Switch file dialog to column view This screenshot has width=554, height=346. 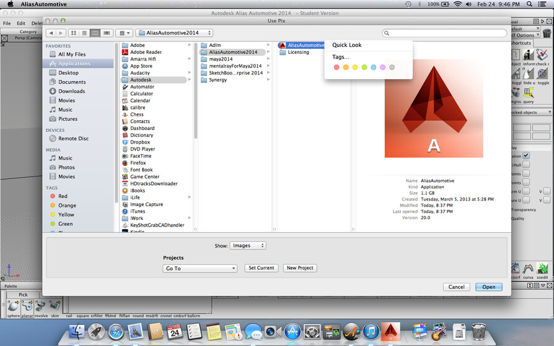coord(95,33)
